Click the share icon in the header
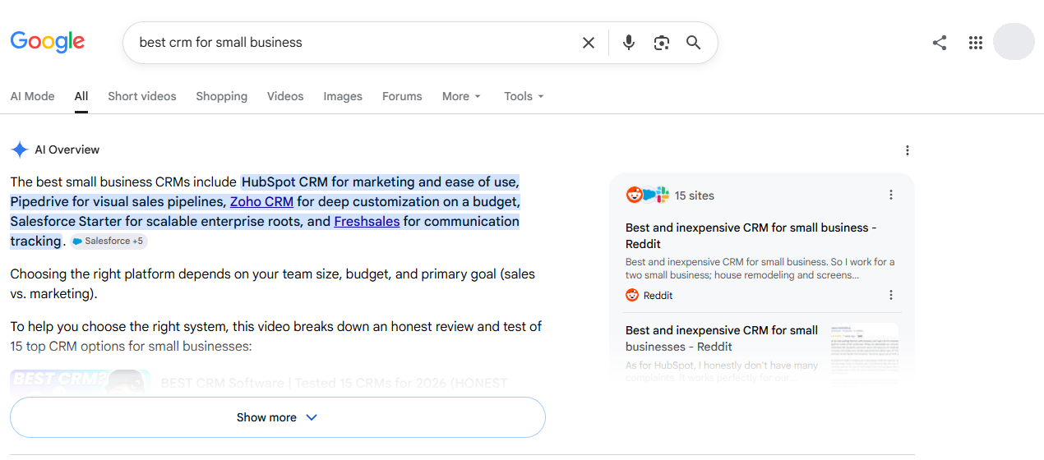This screenshot has width=1044, height=460. (940, 43)
